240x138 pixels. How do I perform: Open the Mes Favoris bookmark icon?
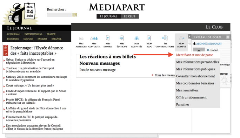pos(108,38)
